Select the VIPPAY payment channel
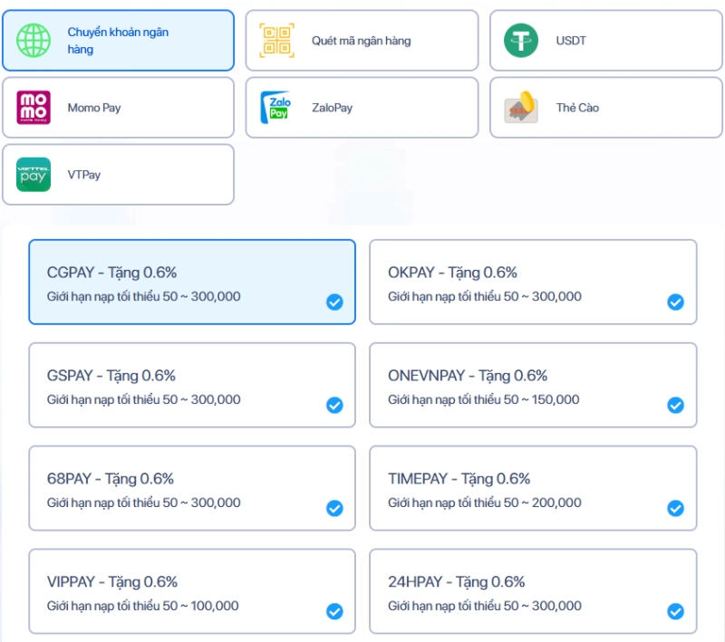Screen dimensions: 725x642 pyautogui.click(x=191, y=591)
